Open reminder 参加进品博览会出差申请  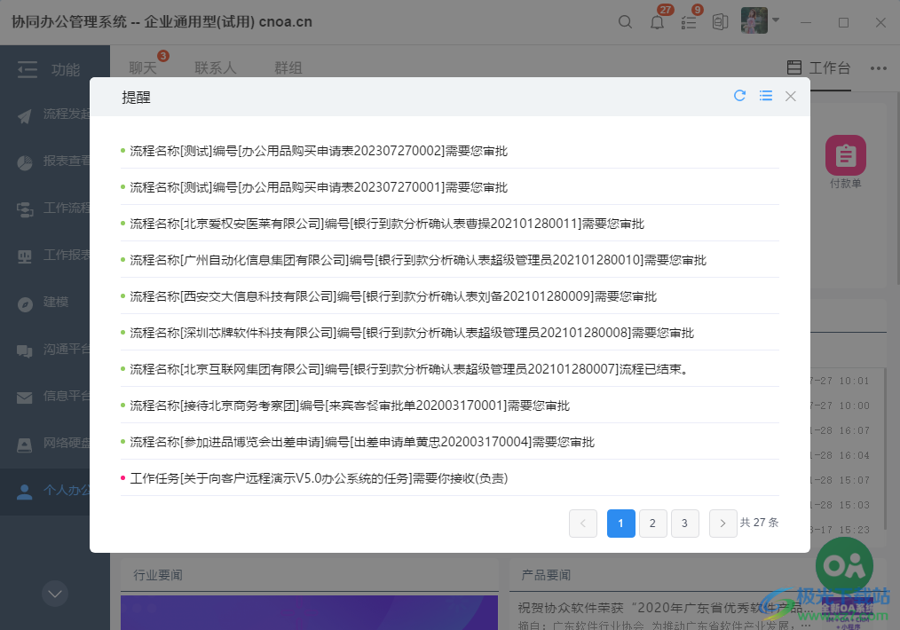pos(362,442)
